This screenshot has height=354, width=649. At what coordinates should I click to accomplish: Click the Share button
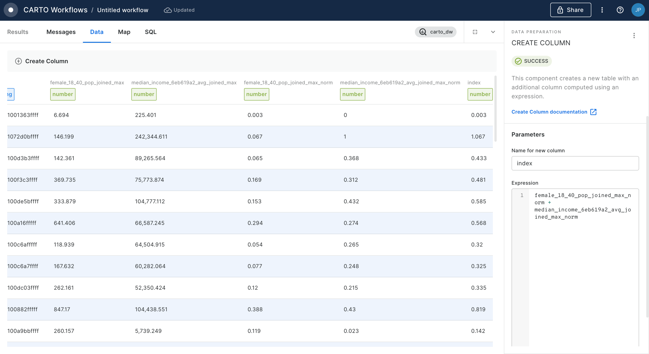pyautogui.click(x=570, y=10)
